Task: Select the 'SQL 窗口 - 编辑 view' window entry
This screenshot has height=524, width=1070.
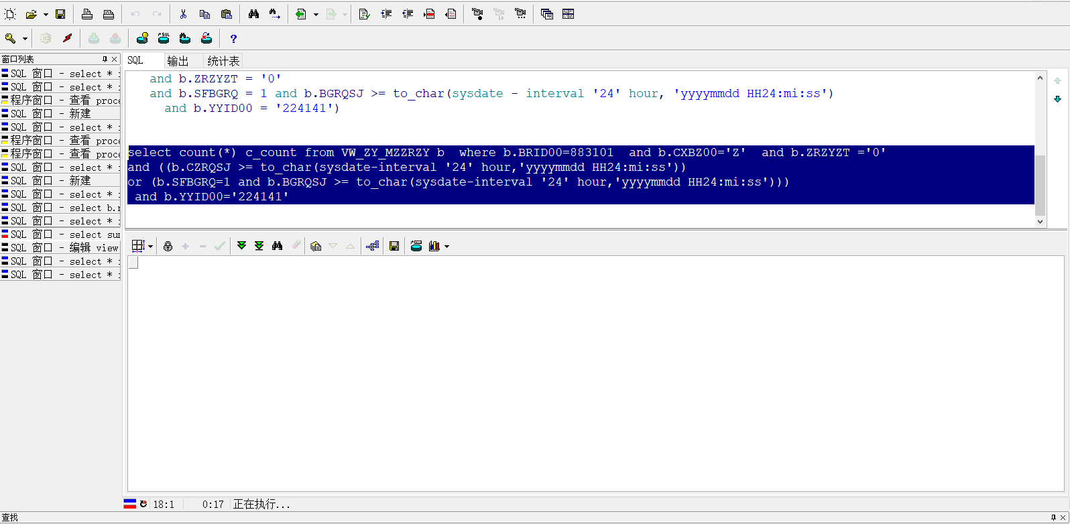Action: 60,248
